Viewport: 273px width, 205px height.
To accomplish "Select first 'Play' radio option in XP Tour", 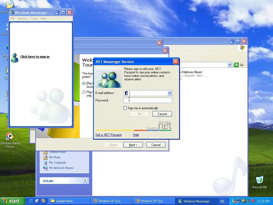I will (84, 83).
